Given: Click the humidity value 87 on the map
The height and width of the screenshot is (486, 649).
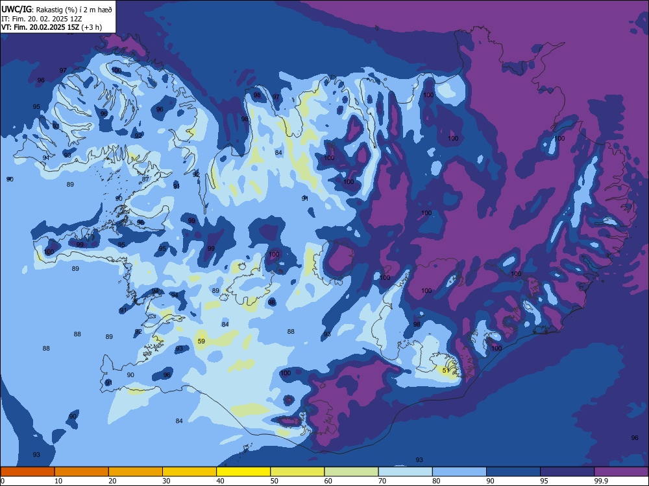Looking at the screenshot, I should pos(145,179).
